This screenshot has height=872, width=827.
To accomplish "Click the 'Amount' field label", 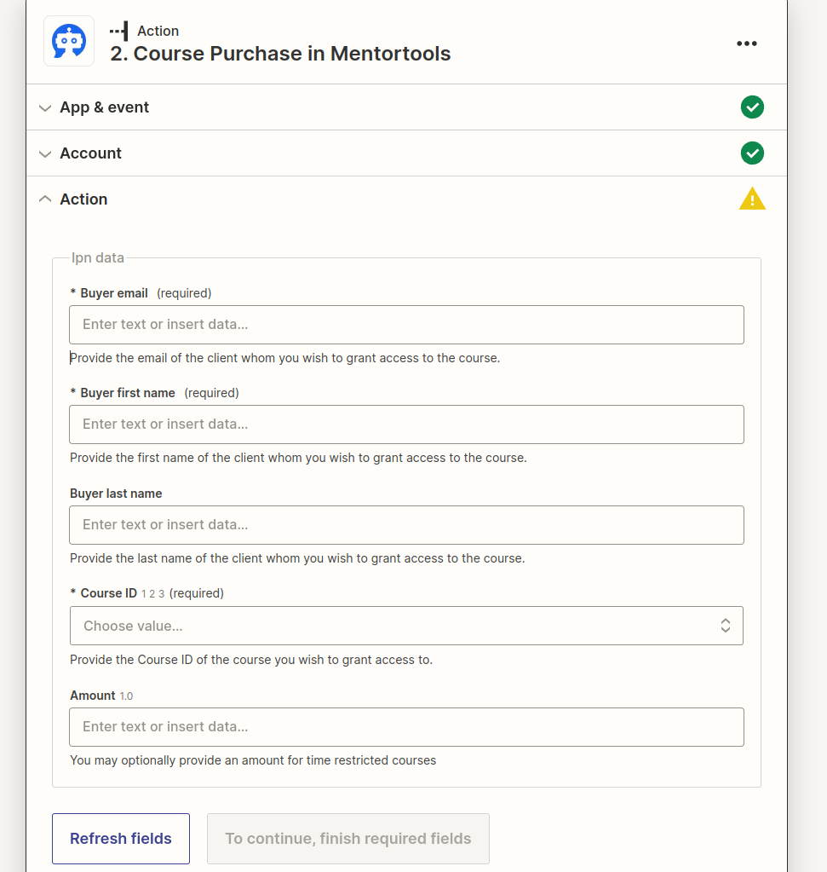I will click(x=93, y=696).
